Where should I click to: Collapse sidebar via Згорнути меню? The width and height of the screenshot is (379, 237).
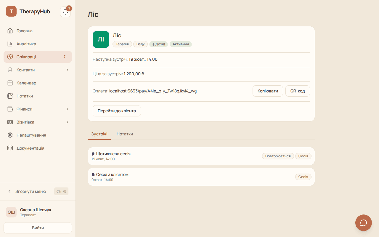(38, 191)
